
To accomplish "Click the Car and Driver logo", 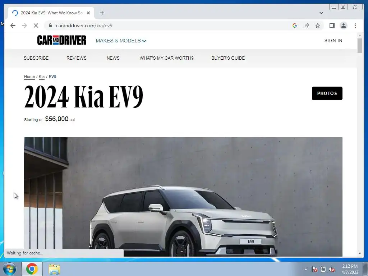I will [x=62, y=40].
